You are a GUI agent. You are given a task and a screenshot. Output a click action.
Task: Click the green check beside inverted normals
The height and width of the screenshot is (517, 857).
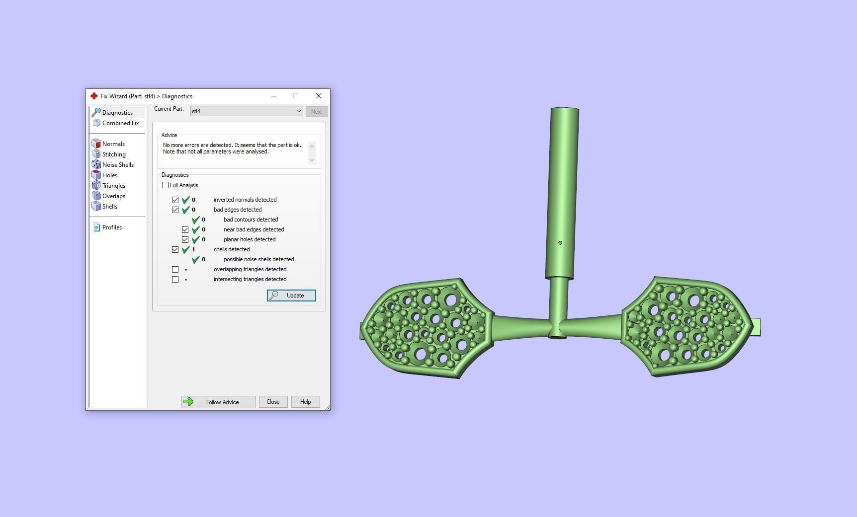click(x=186, y=200)
